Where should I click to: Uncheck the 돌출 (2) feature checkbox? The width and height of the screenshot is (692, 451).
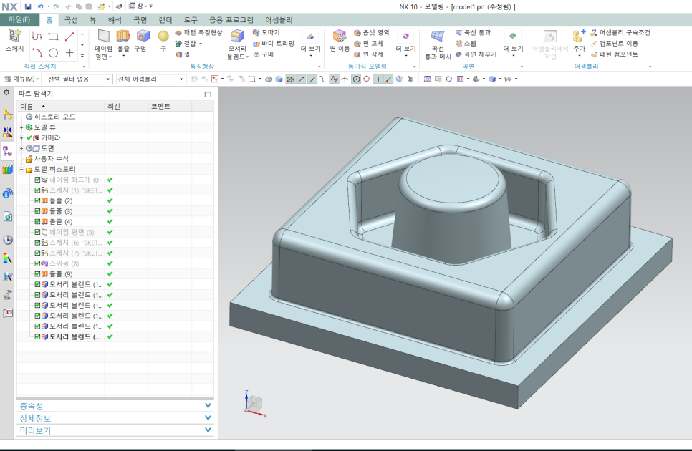pos(37,200)
